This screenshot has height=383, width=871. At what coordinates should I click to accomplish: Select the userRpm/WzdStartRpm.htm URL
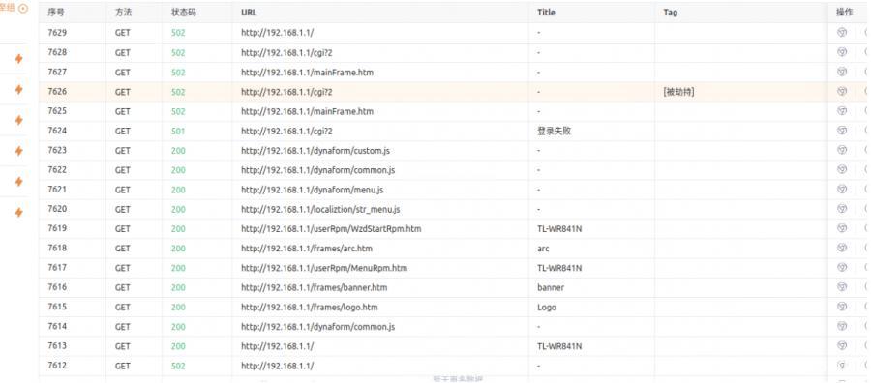(x=331, y=228)
